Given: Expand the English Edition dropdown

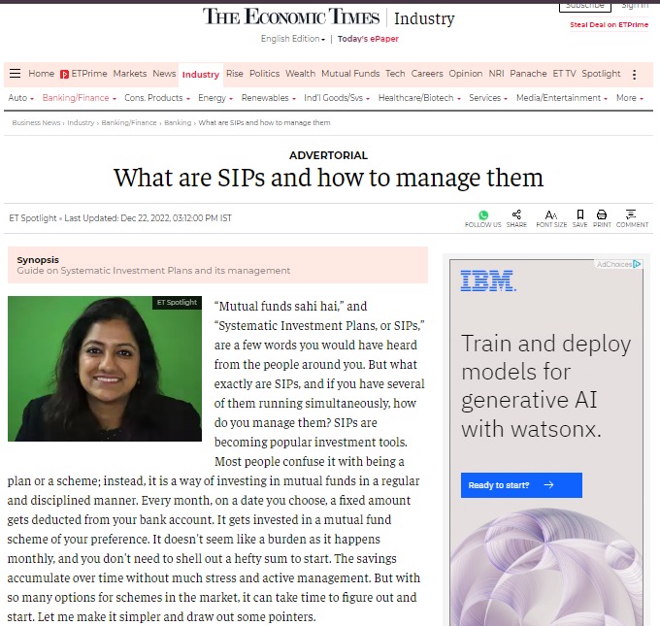Looking at the screenshot, I should tap(292, 39).
